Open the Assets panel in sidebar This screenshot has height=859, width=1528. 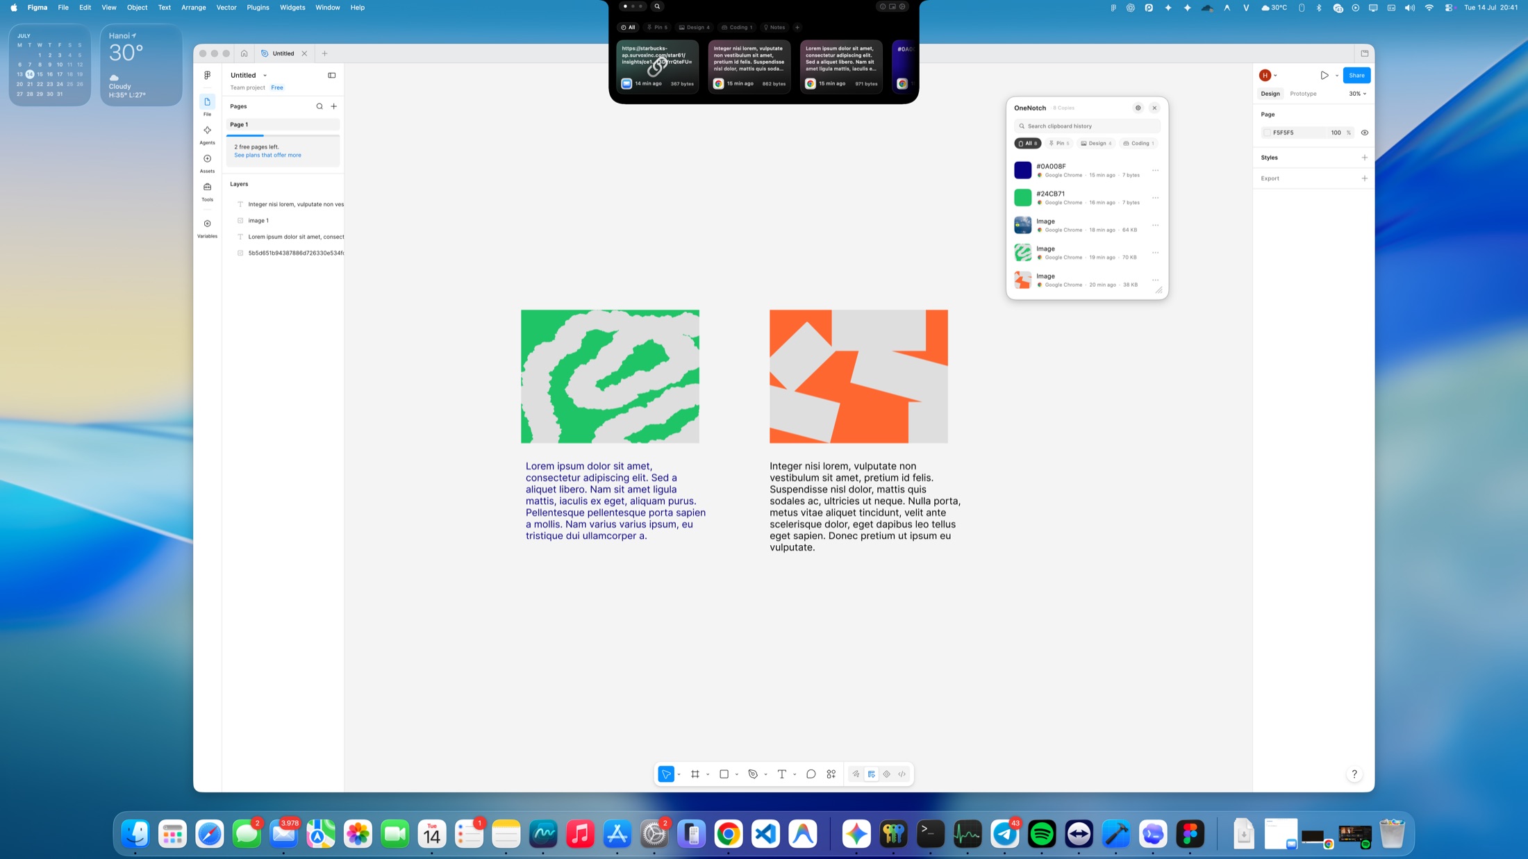pos(207,162)
